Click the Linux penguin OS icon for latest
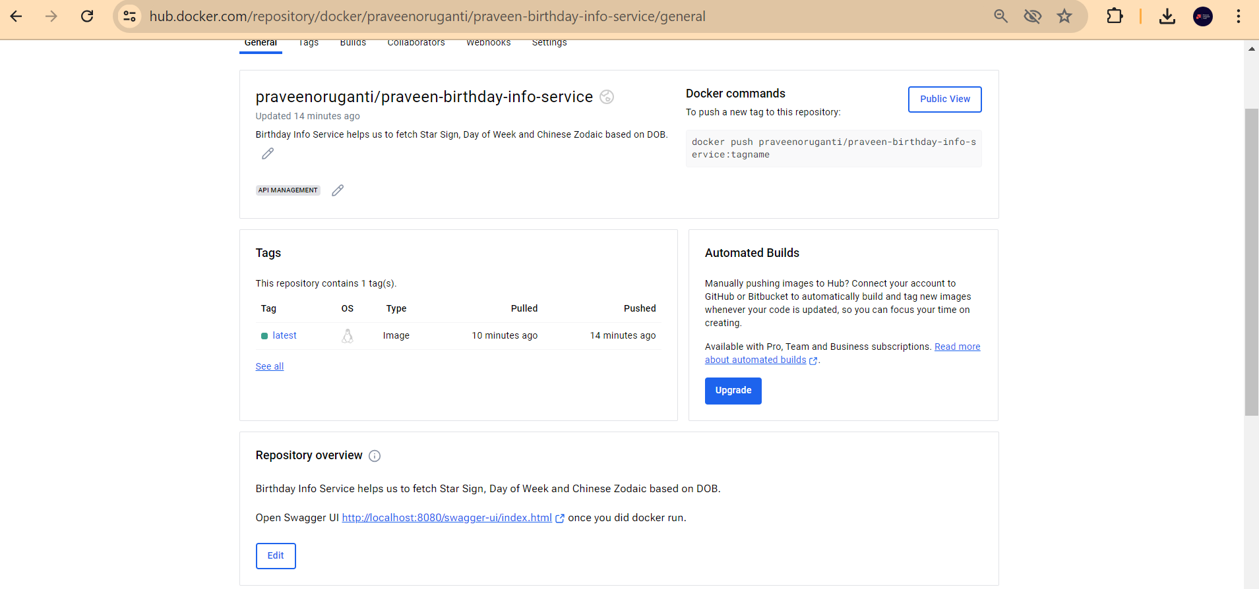The width and height of the screenshot is (1259, 589). coord(348,336)
